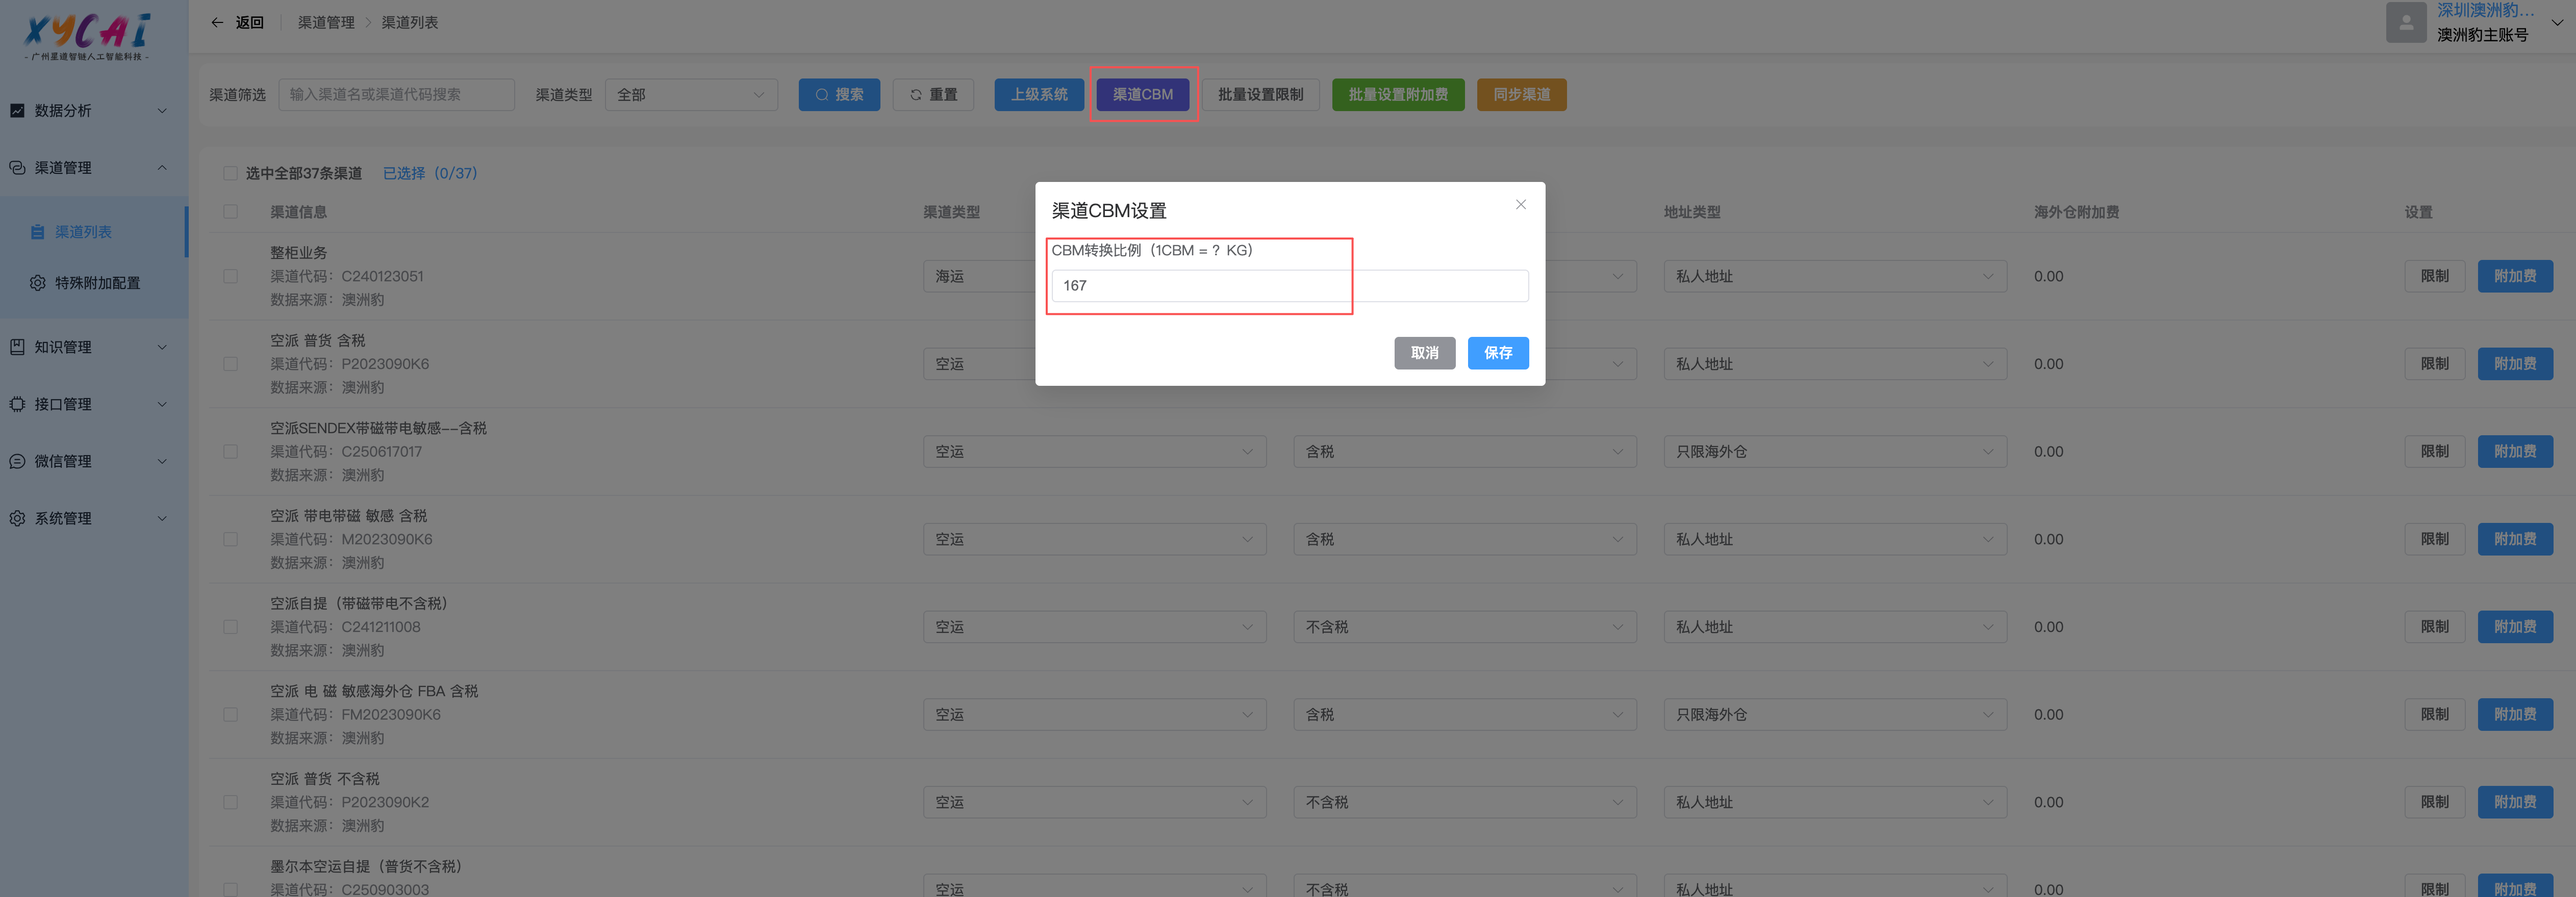Click the 知识管理 book icon
The width and height of the screenshot is (2576, 897).
[17, 347]
